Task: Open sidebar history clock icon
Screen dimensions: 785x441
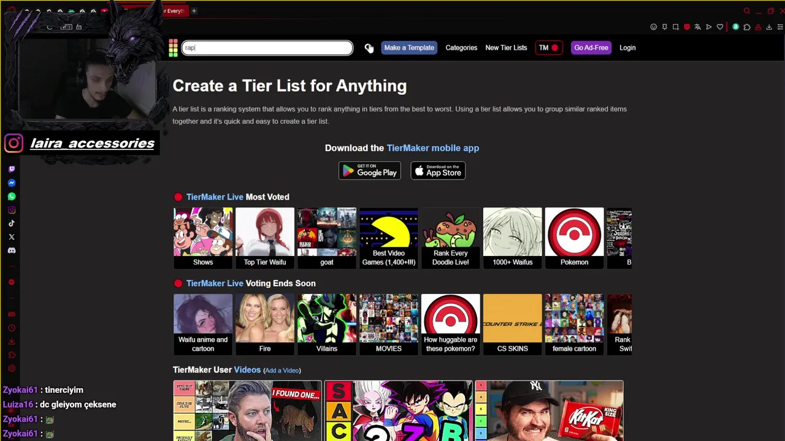Action: click(x=12, y=328)
